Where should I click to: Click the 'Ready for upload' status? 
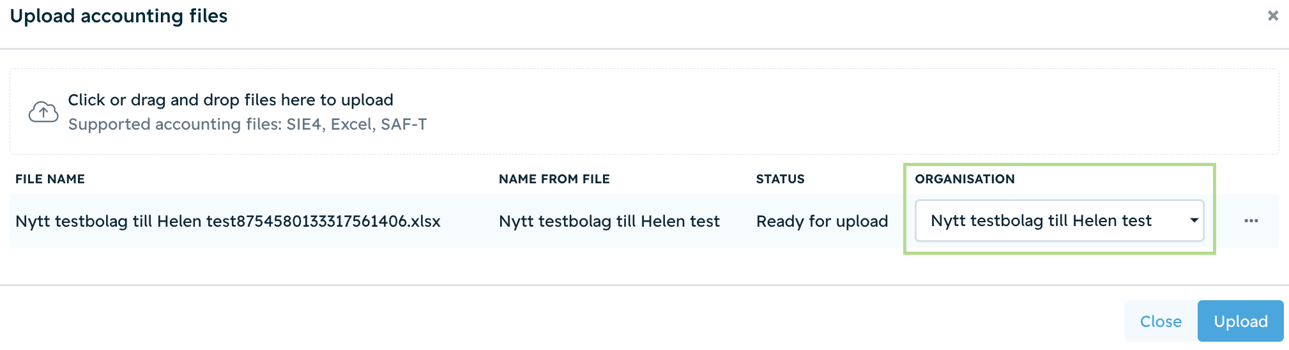click(821, 222)
